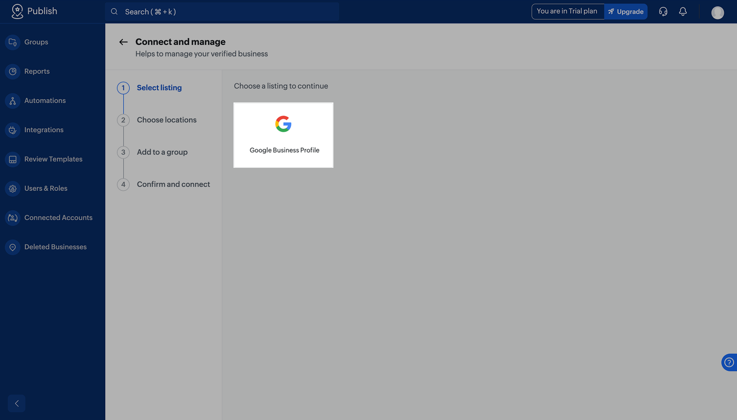The image size is (737, 420).
Task: Click the step 2 circle
Action: click(123, 120)
